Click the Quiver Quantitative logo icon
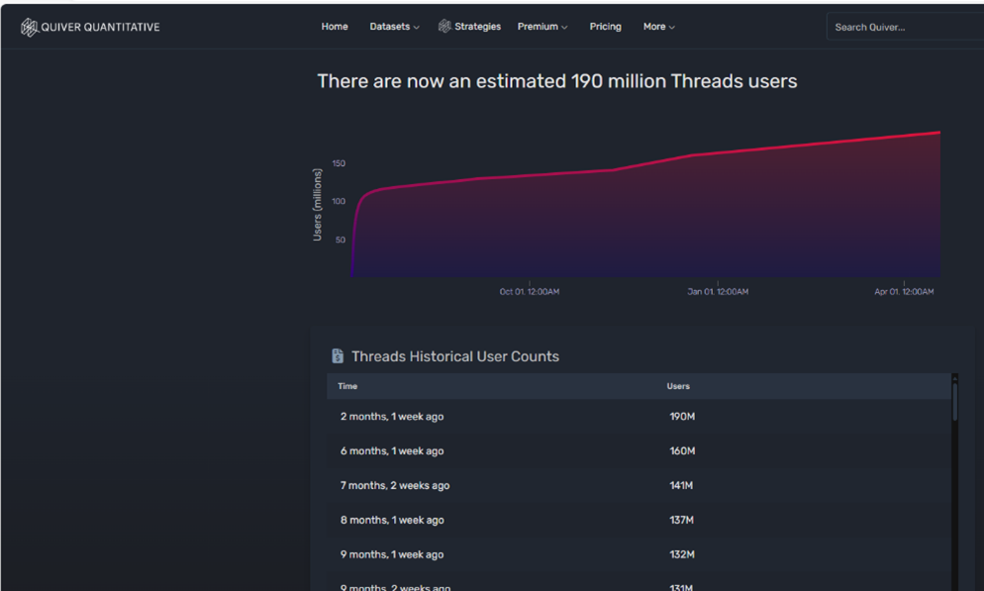Image resolution: width=984 pixels, height=591 pixels. (29, 27)
